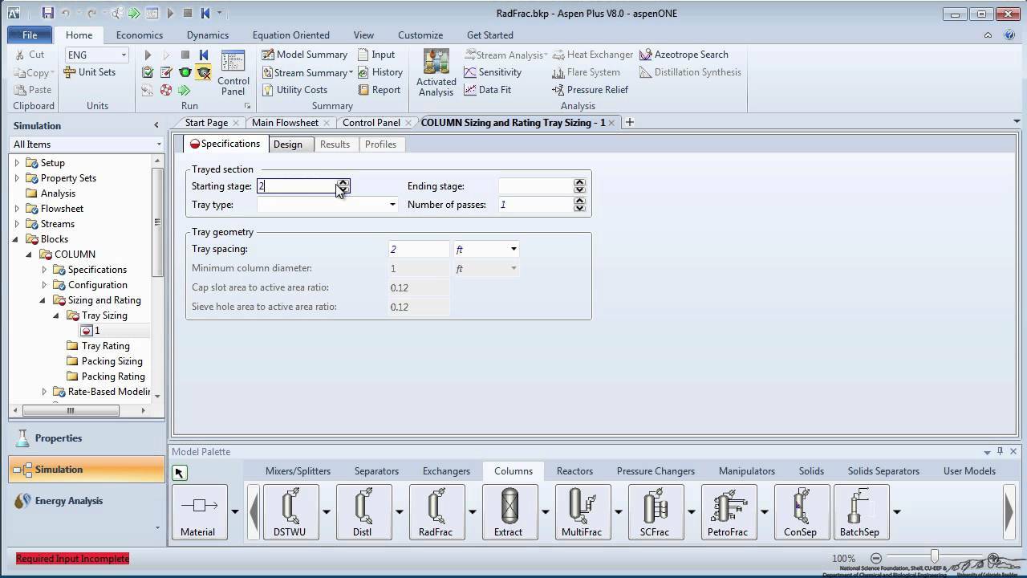This screenshot has width=1027, height=578.
Task: Open the Stream Summary dropdown
Action: click(351, 72)
